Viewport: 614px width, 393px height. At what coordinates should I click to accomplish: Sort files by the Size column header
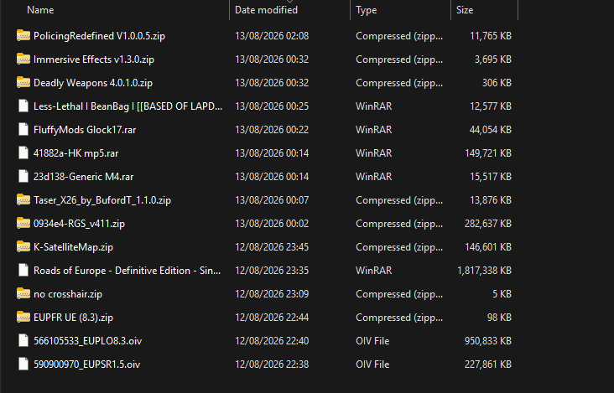[x=465, y=10]
